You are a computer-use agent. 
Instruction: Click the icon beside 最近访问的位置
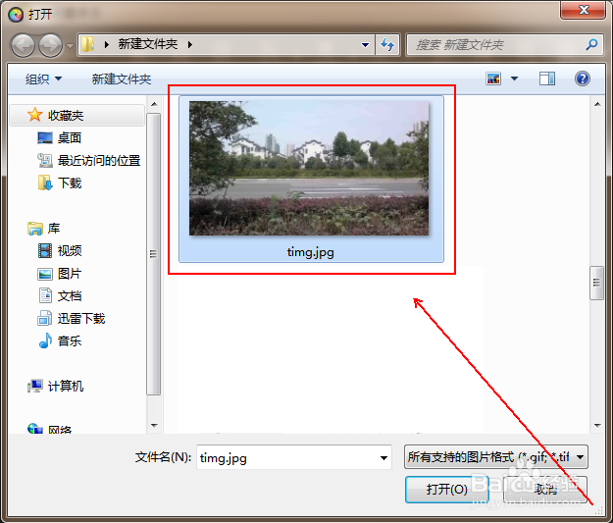click(x=45, y=160)
